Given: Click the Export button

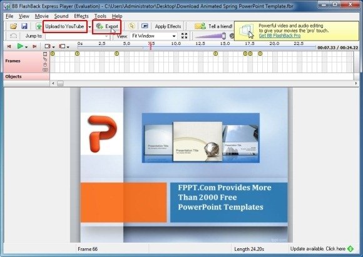Looking at the screenshot, I should 107,26.
